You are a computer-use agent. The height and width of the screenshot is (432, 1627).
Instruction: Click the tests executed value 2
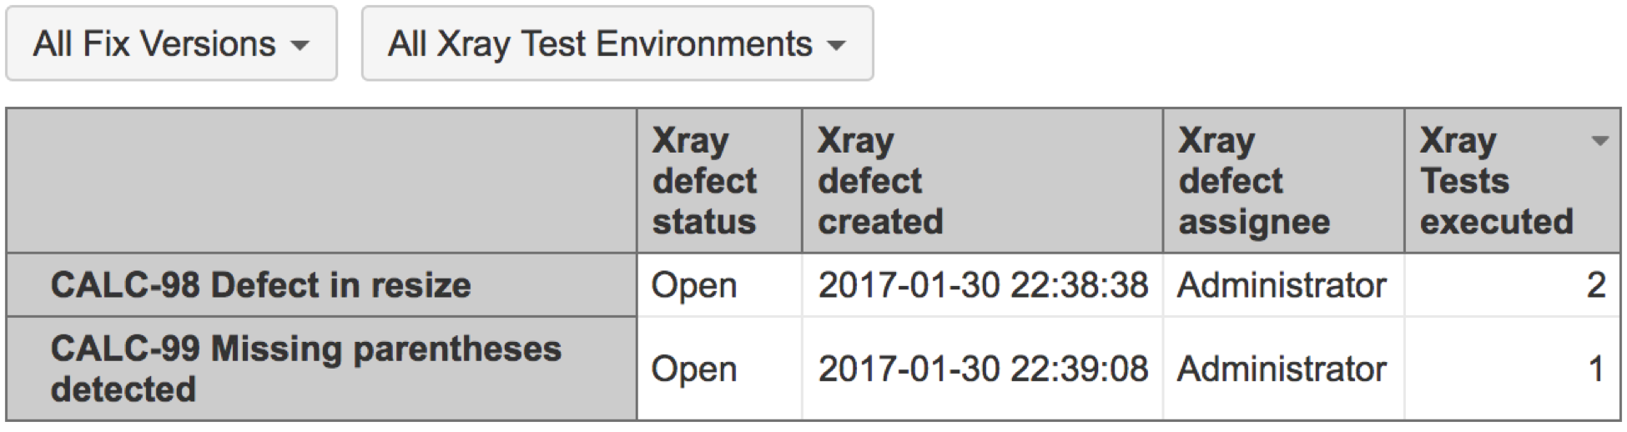coord(1513,285)
